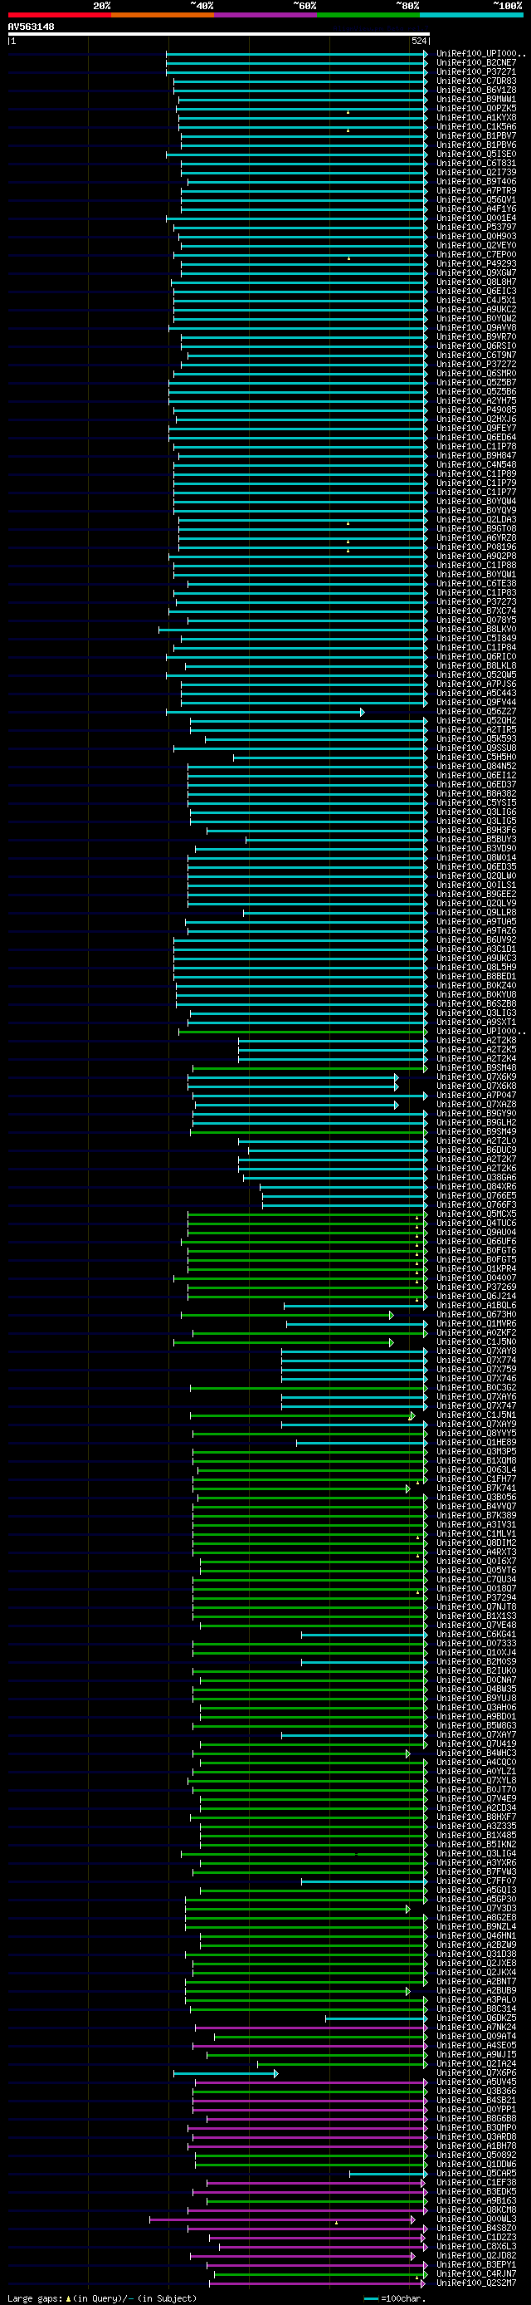Open hit UniRef100_P37271
The image size is (531, 2305).
pyautogui.click(x=475, y=71)
